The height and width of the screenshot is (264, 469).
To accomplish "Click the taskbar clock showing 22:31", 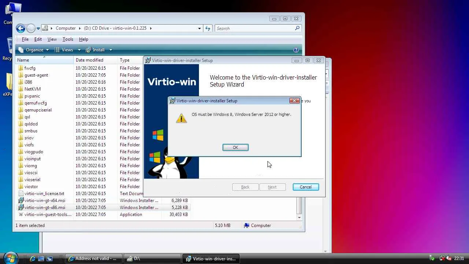I will 459,258.
